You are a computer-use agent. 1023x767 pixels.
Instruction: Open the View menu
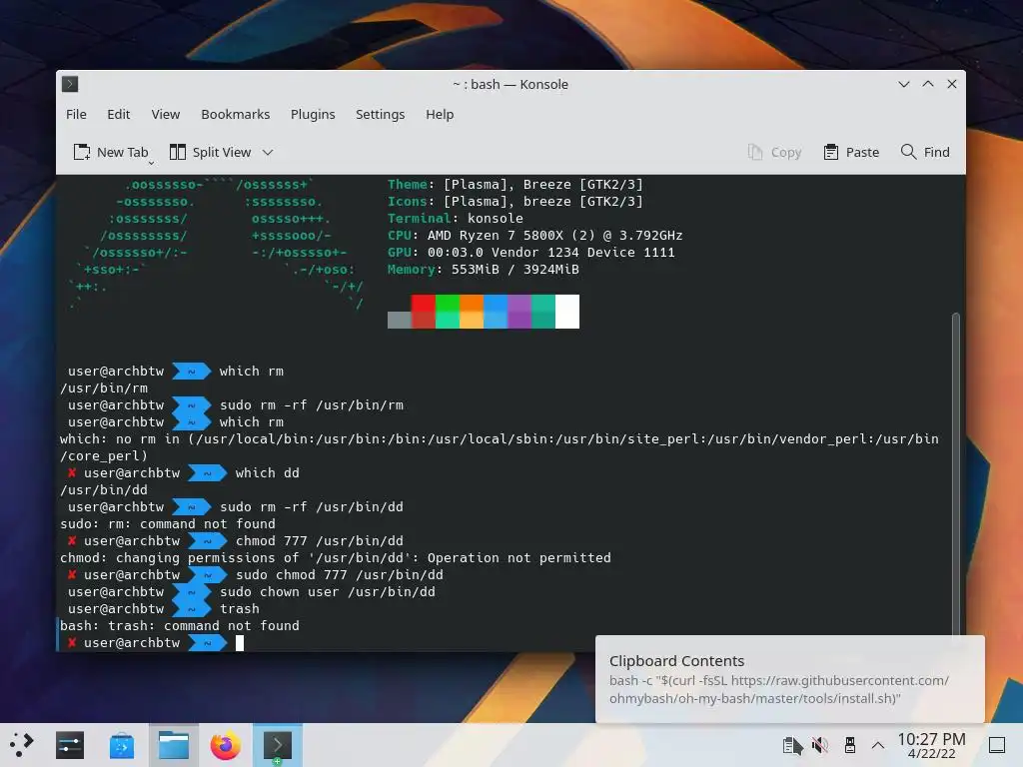tap(165, 114)
